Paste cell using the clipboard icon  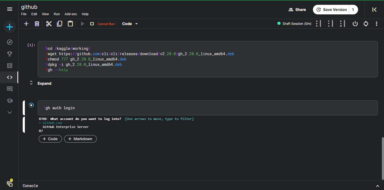pos(70,24)
